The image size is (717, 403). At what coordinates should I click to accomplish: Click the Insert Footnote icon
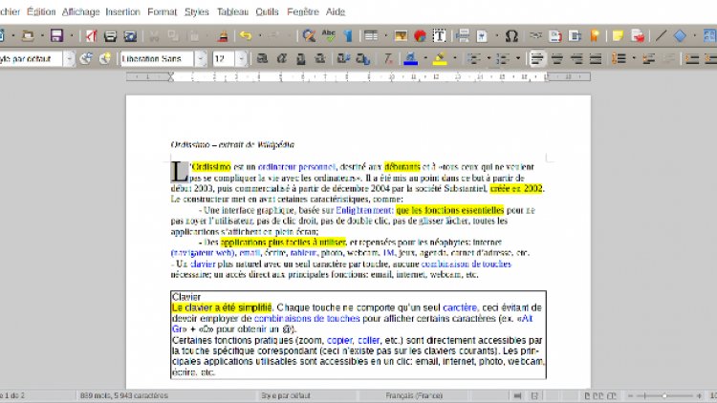click(x=555, y=35)
